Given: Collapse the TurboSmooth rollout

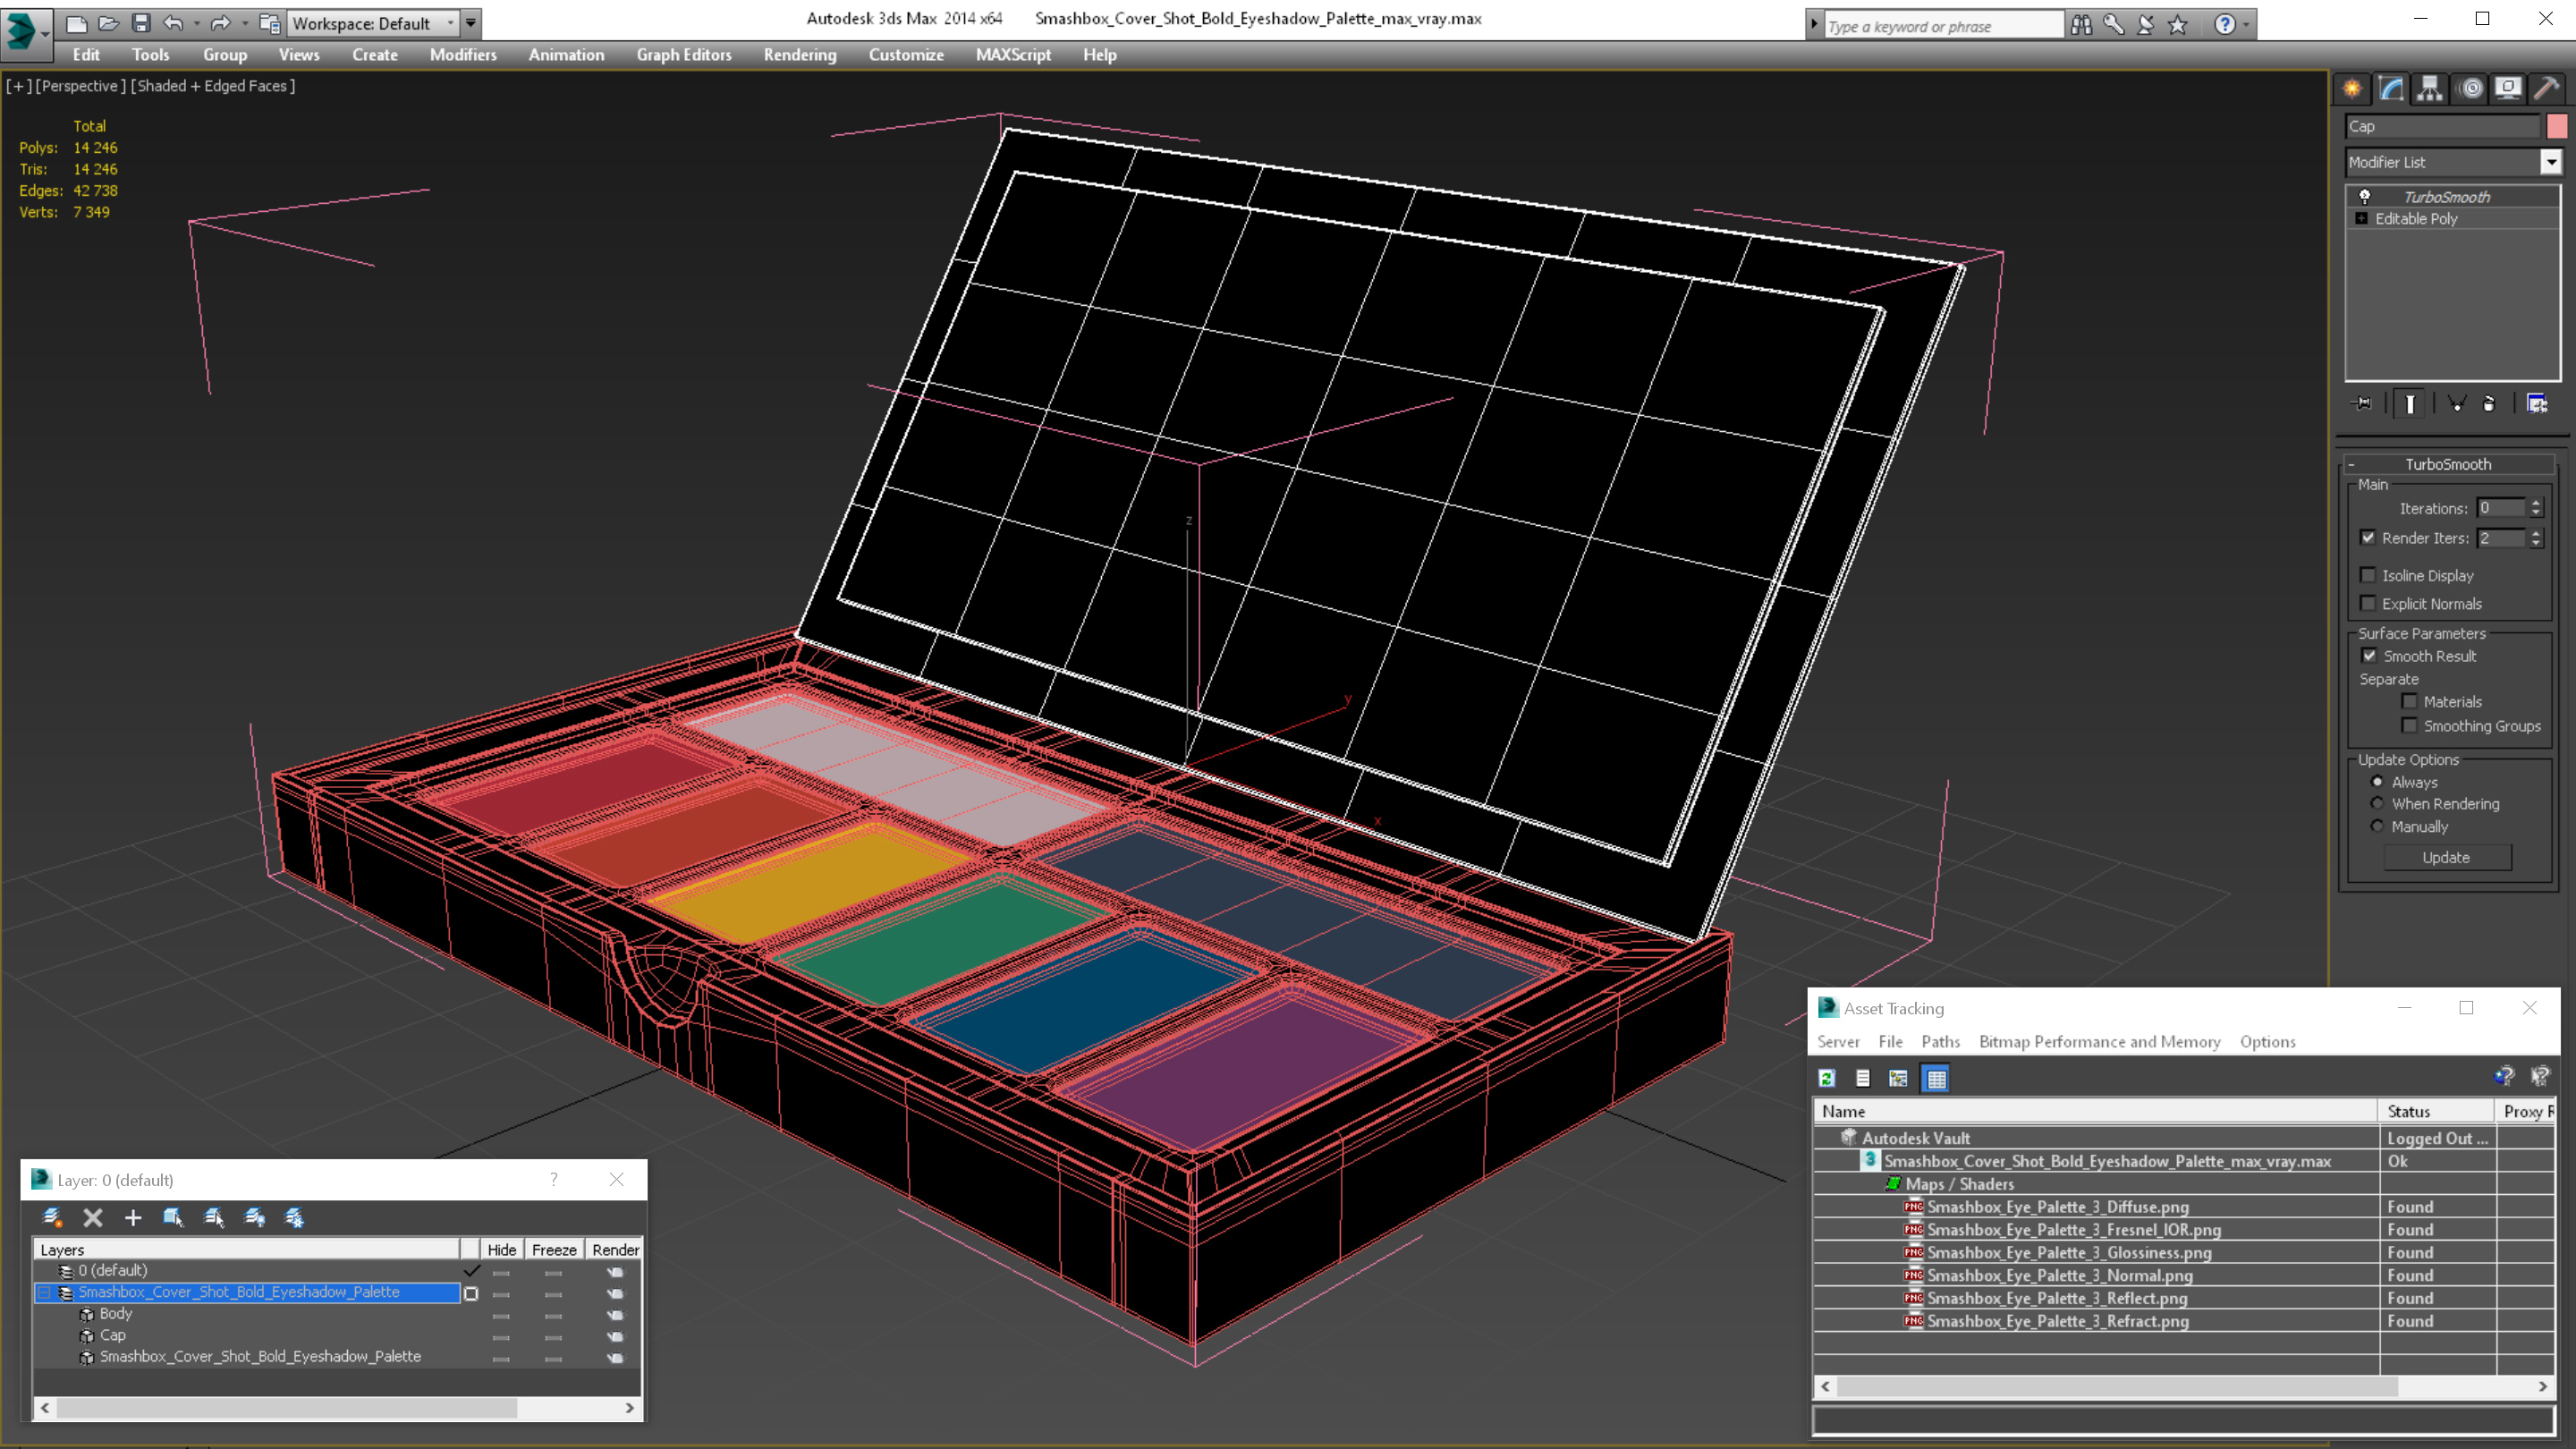Looking at the screenshot, I should [x=2447, y=464].
